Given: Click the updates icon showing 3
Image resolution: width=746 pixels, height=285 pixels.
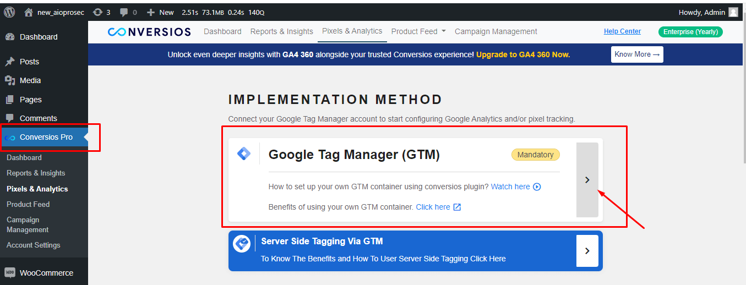Looking at the screenshot, I should coord(102,12).
